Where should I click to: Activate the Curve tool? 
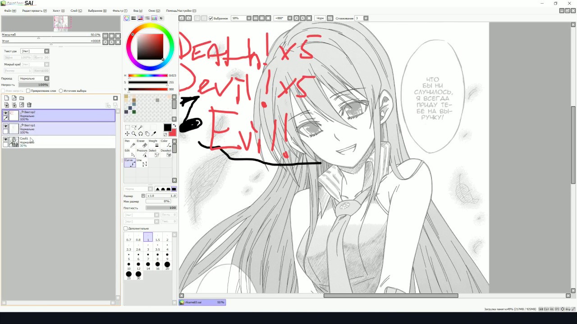pyautogui.click(x=130, y=163)
